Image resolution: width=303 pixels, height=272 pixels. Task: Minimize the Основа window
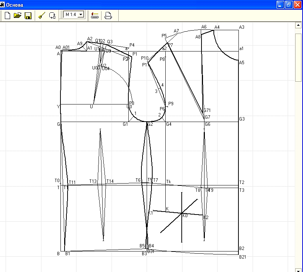click(280, 4)
